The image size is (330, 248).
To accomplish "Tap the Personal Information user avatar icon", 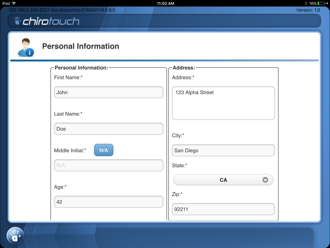I will point(26,47).
